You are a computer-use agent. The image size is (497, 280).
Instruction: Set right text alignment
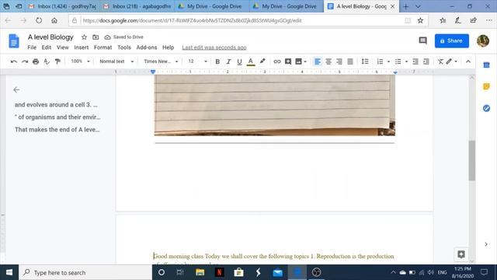coord(339,61)
